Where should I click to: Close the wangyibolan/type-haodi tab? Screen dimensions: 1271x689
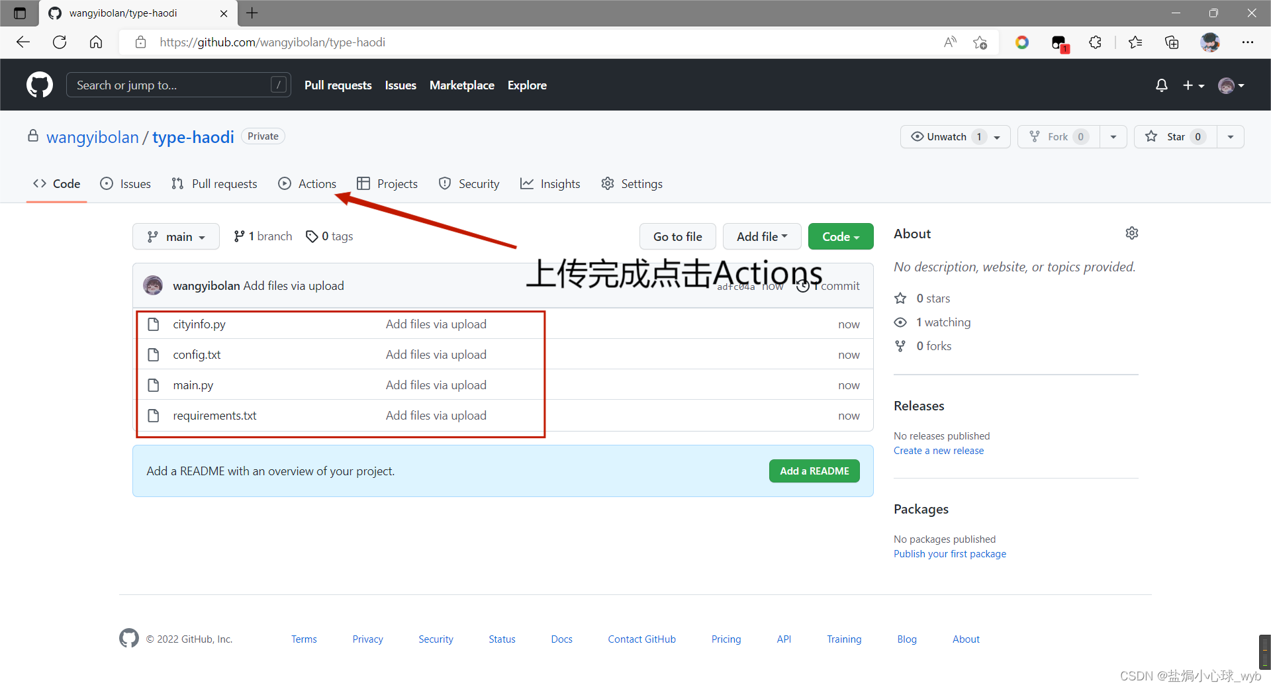(224, 13)
